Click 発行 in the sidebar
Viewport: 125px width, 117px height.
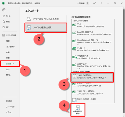(x=8, y=69)
